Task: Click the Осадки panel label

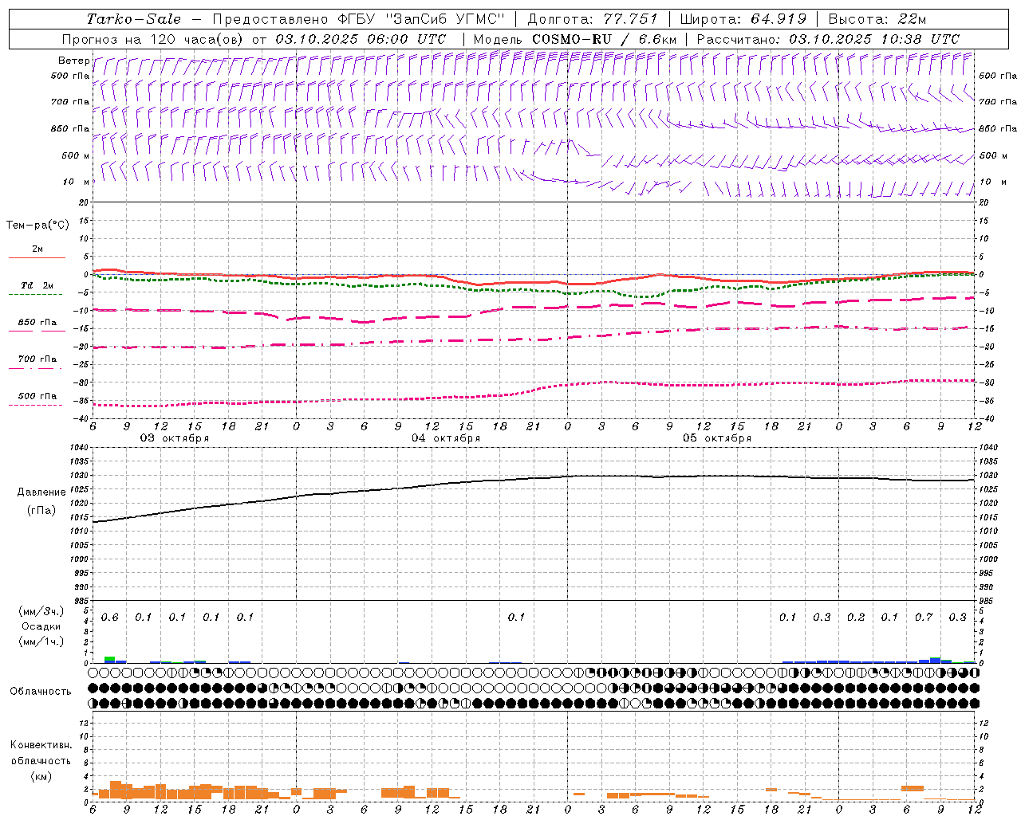Action: (41, 626)
